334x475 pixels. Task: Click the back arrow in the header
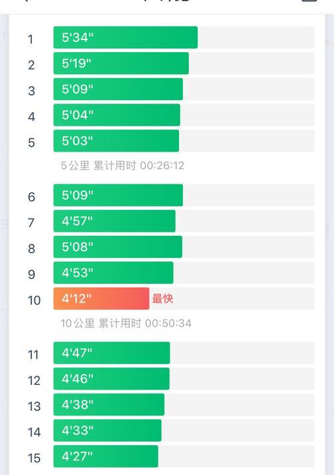26,1
